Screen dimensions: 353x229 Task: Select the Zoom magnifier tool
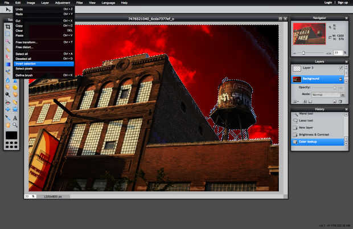(15, 125)
